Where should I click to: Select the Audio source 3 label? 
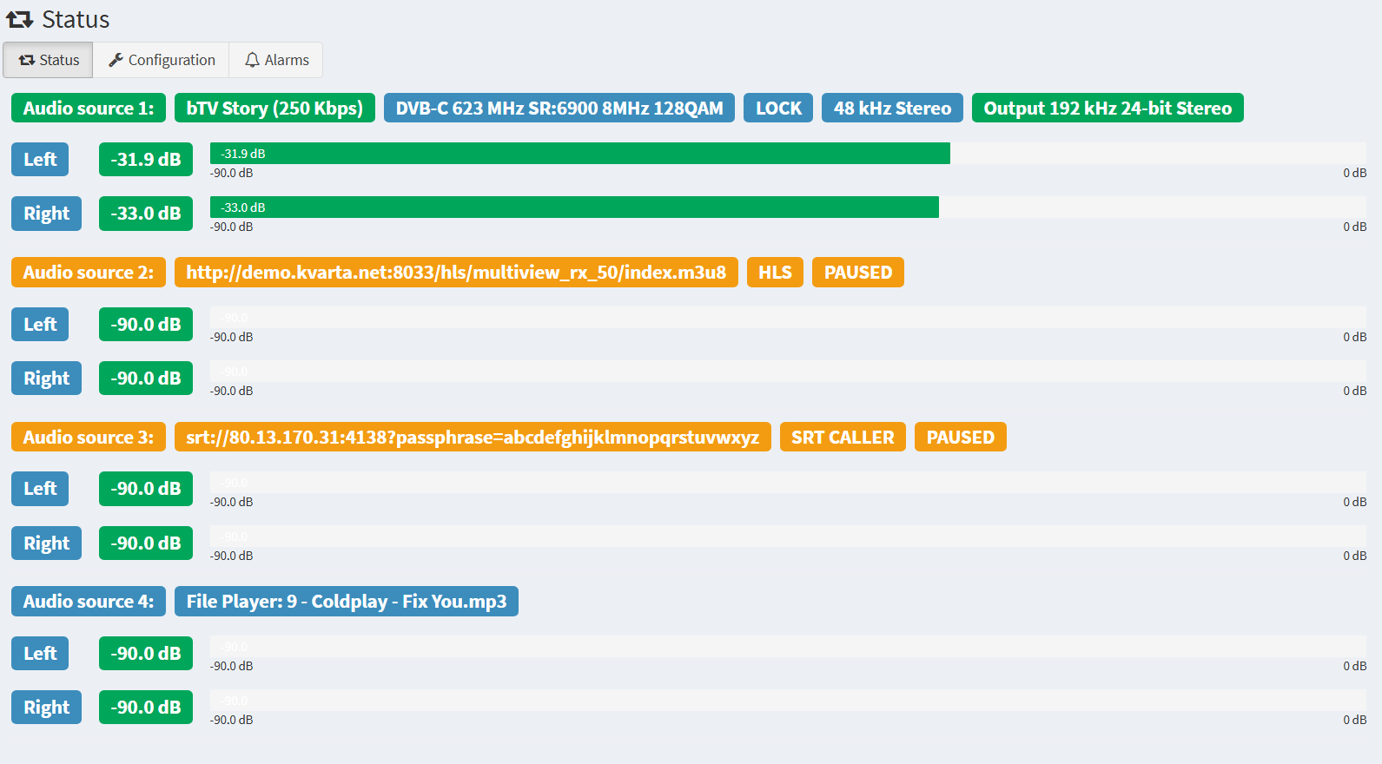tap(89, 437)
